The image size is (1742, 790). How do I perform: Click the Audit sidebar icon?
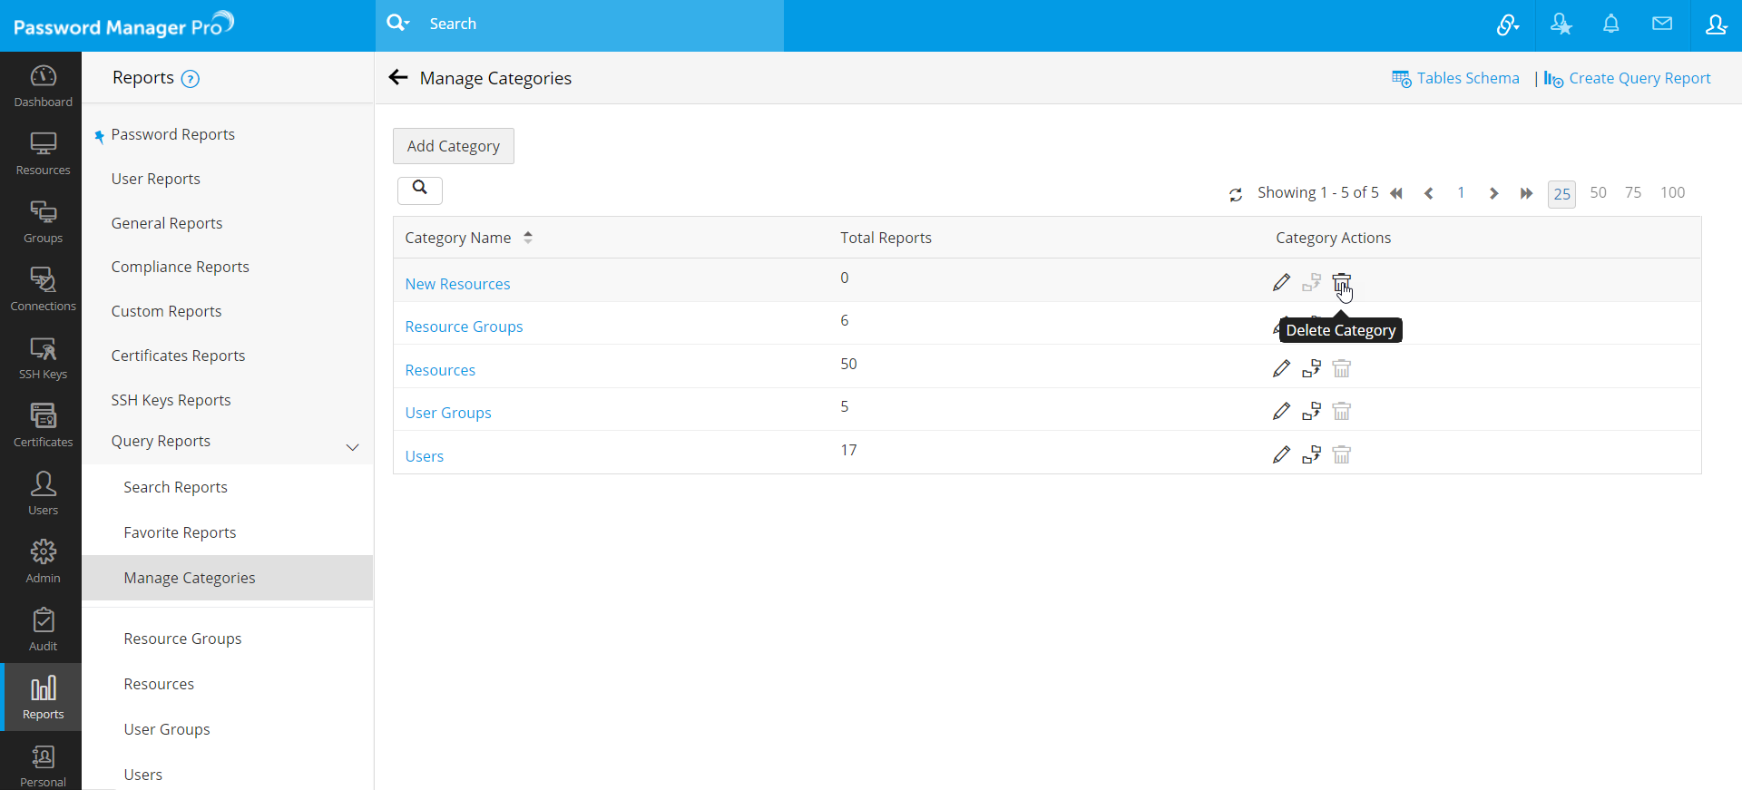pos(43,630)
